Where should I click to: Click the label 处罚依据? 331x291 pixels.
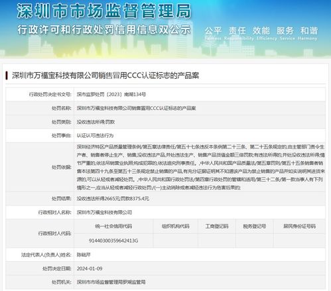pos(62,167)
